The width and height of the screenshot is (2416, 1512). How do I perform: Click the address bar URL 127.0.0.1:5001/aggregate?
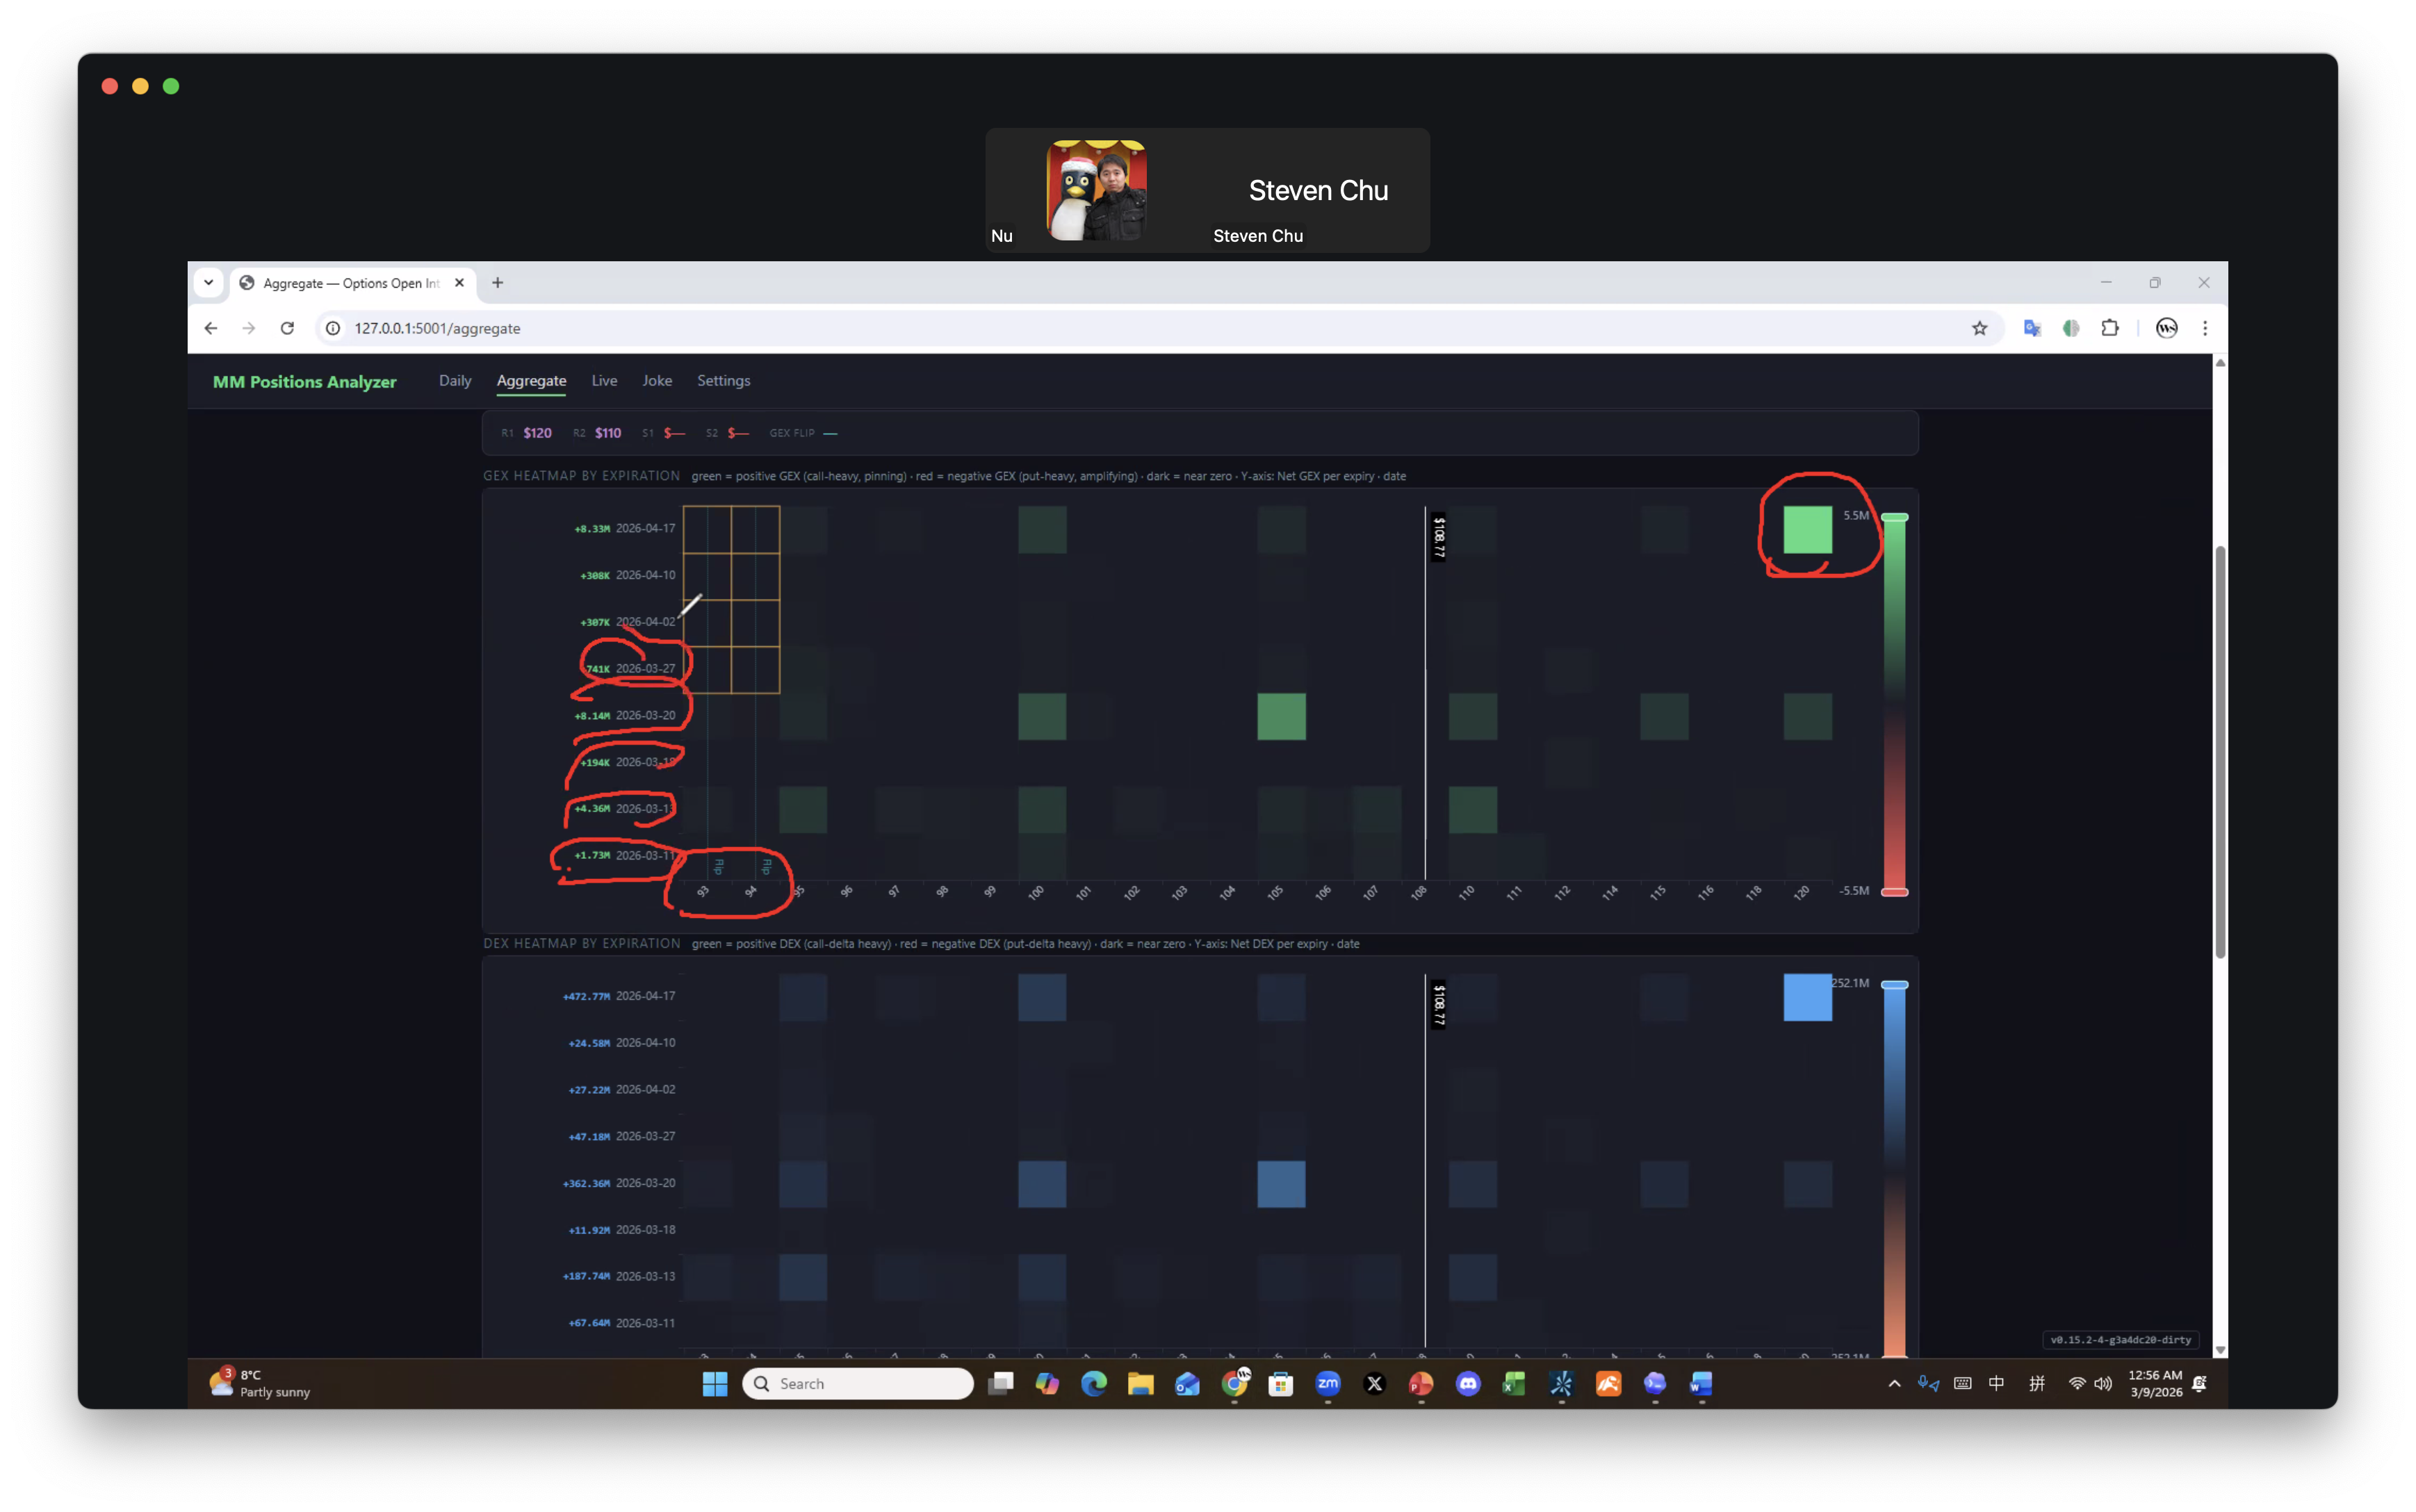point(437,328)
